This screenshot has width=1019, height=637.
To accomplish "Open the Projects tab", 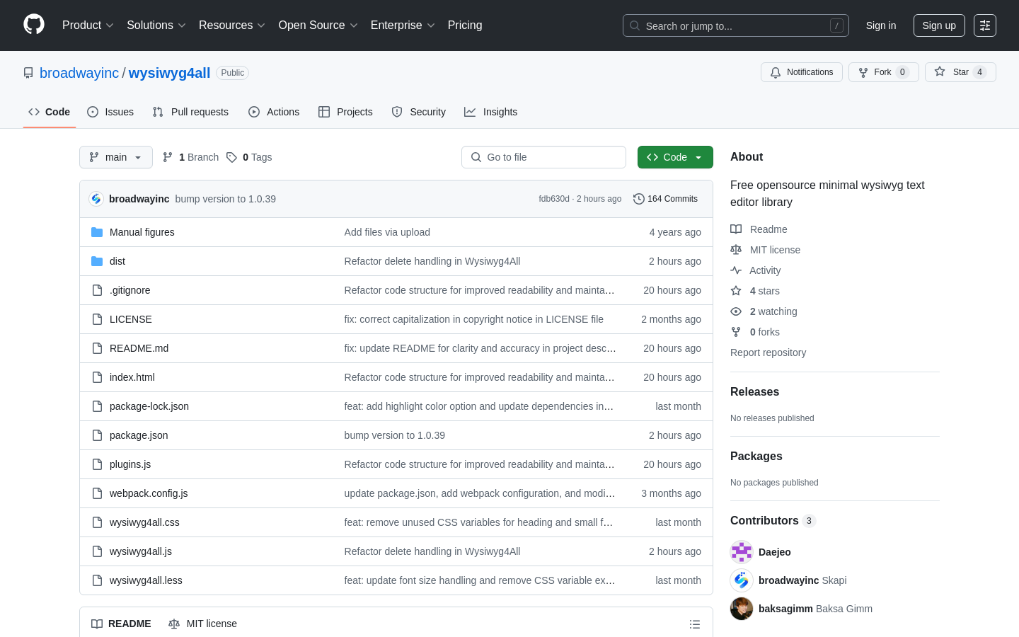I will coord(345,112).
